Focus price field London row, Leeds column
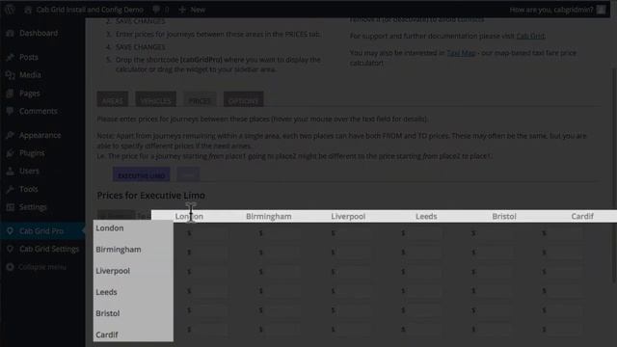617x347 pixels. [423, 233]
